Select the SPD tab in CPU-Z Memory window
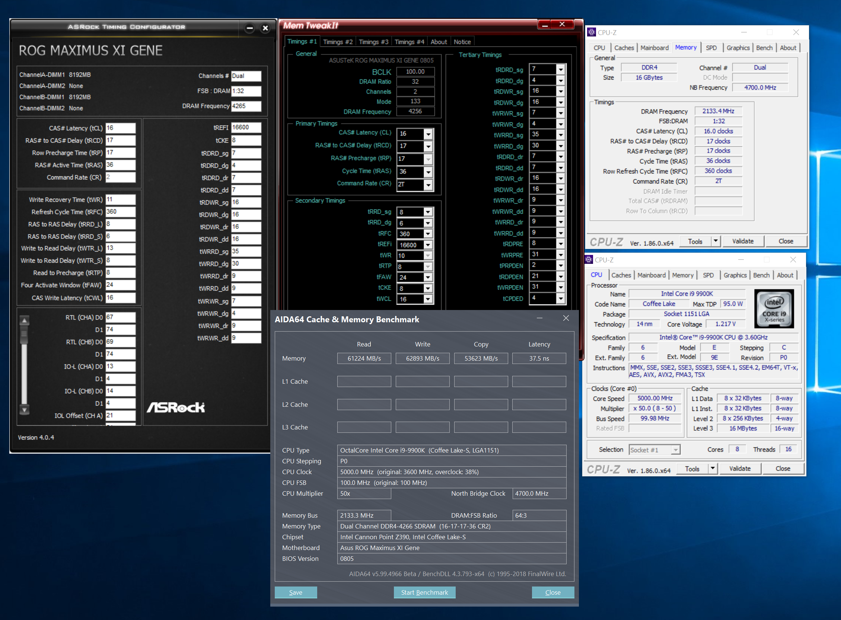 click(711, 48)
